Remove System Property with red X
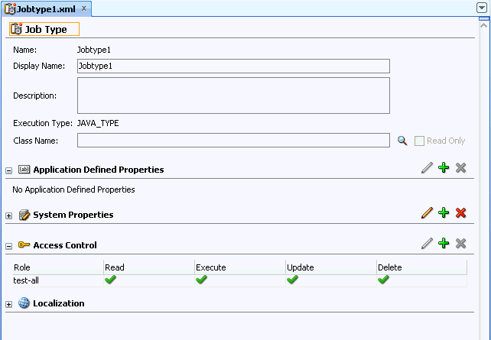Image resolution: width=491 pixels, height=340 pixels. pyautogui.click(x=460, y=213)
